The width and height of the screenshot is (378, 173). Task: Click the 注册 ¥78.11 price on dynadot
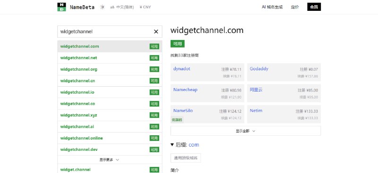(231, 69)
